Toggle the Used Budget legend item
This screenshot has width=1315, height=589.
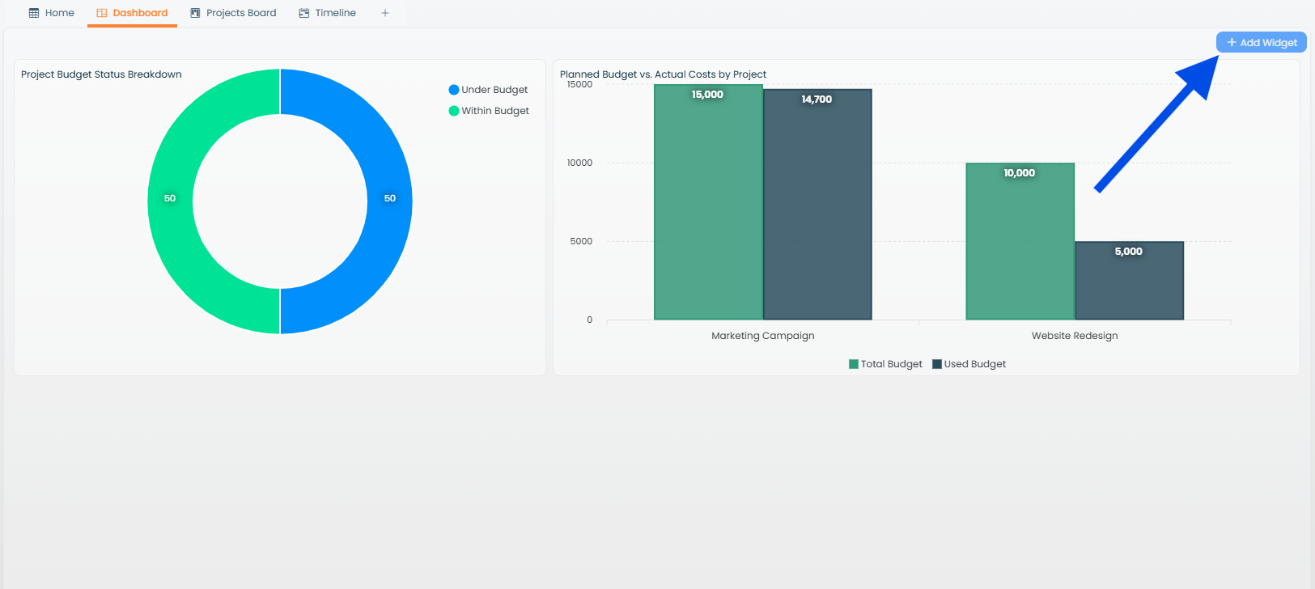point(969,364)
